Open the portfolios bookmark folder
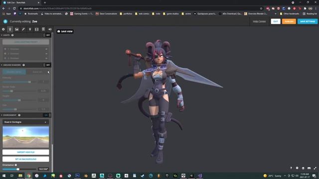The width and height of the screenshot is (319, 179). (x=126, y=14)
